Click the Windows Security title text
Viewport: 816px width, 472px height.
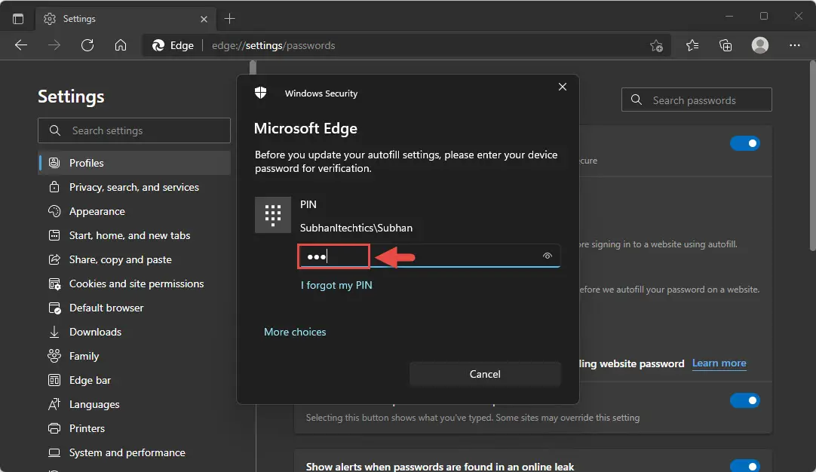point(321,93)
